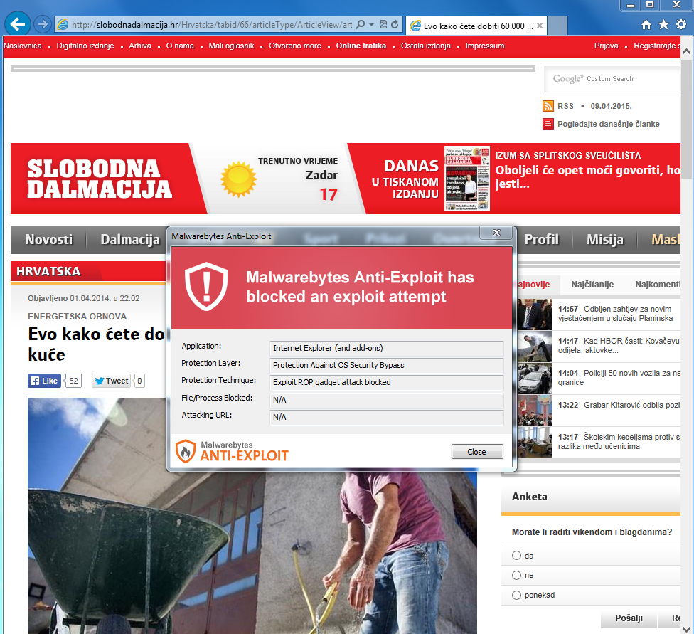Open 'Kad HBOR časti' 14:47 article
The image size is (694, 634).
coord(619,346)
